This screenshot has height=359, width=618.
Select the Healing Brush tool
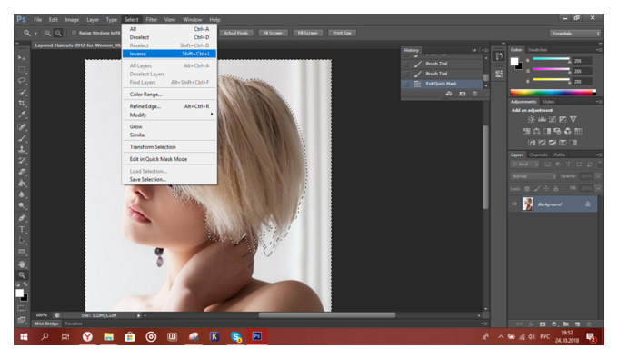pyautogui.click(x=22, y=127)
